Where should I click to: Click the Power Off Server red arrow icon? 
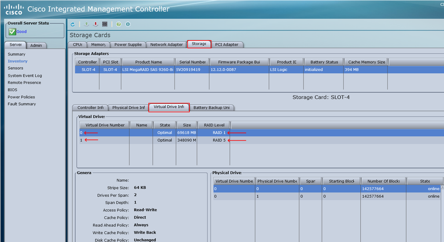click(x=96, y=24)
